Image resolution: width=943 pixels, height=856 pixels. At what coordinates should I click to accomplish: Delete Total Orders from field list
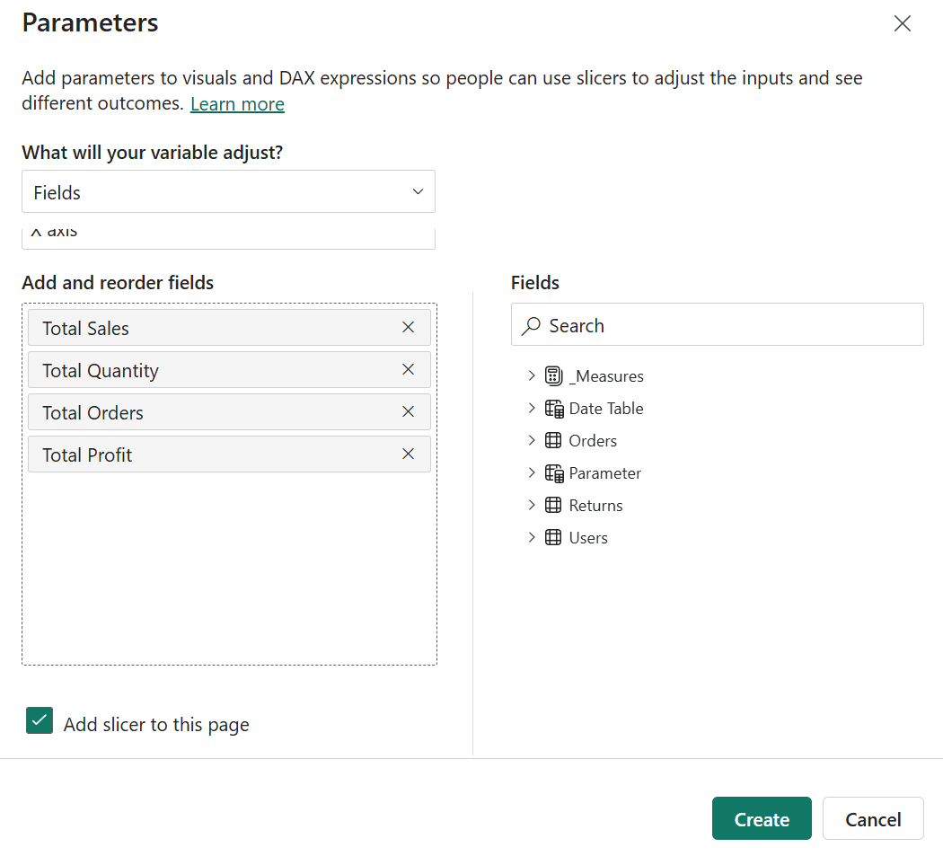pyautogui.click(x=408, y=412)
